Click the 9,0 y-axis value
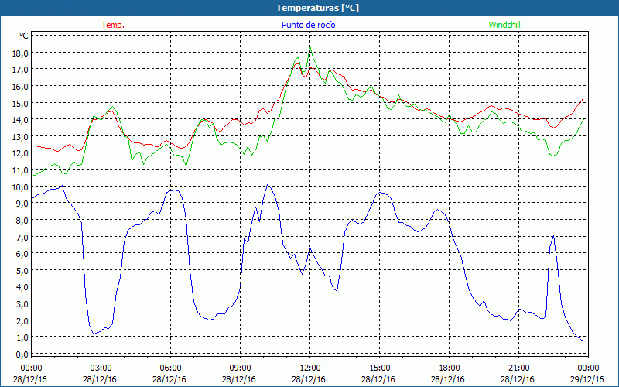 point(23,204)
